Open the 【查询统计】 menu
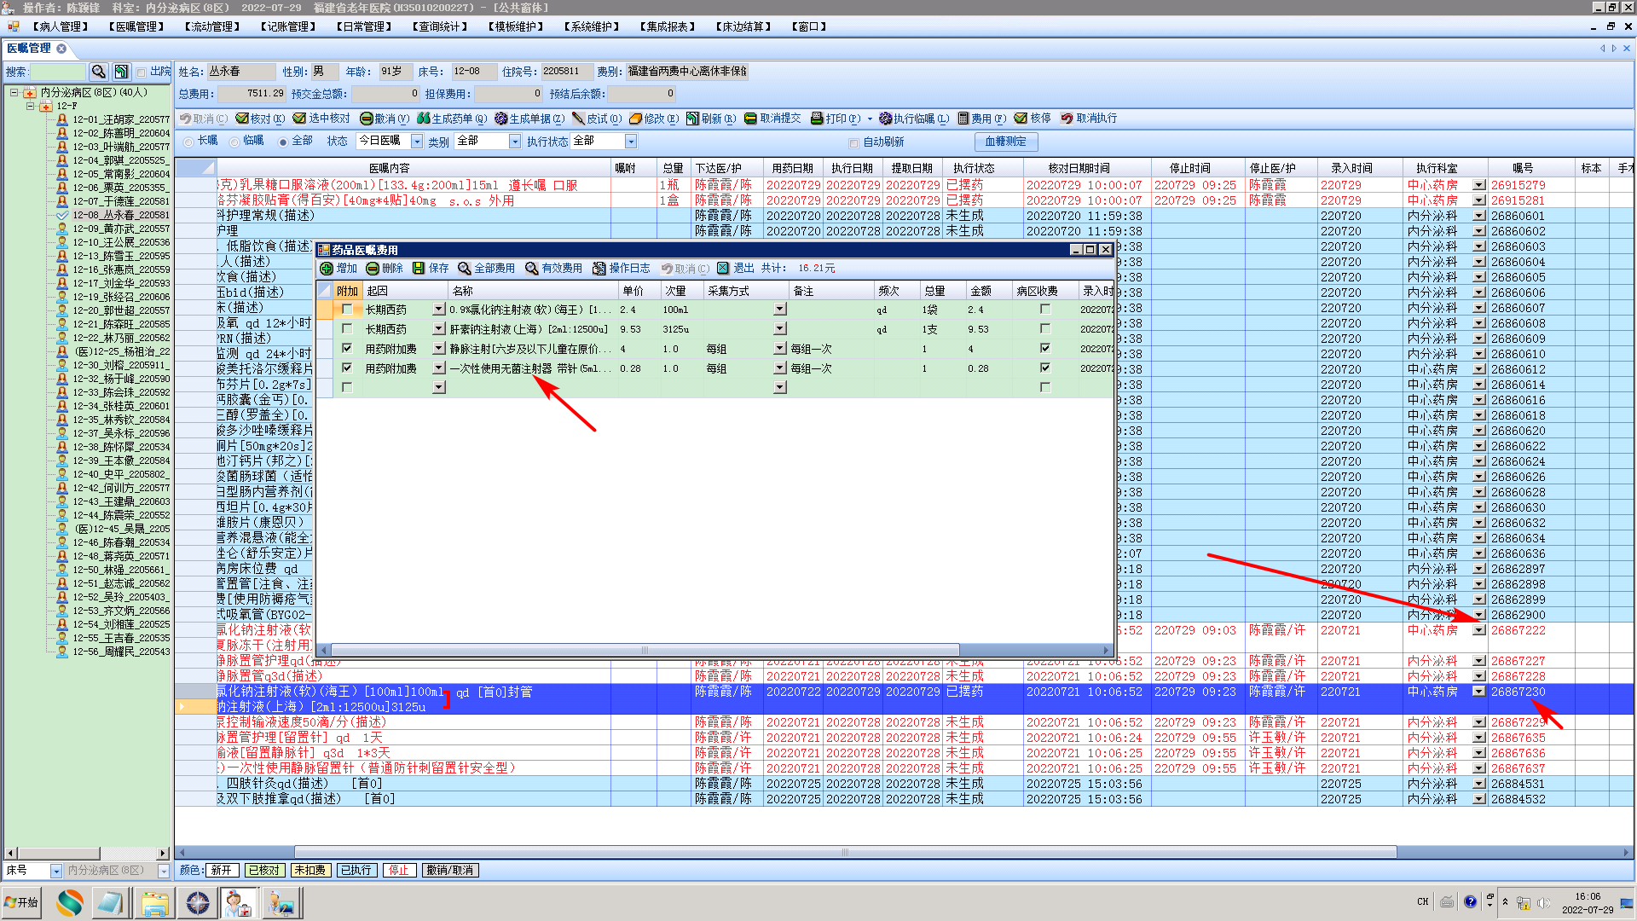1637x921 pixels. pyautogui.click(x=440, y=26)
